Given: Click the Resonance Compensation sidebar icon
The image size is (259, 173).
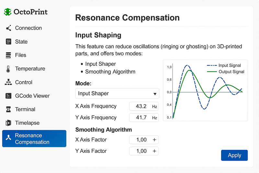Looking at the screenshot, I should coord(8,137).
